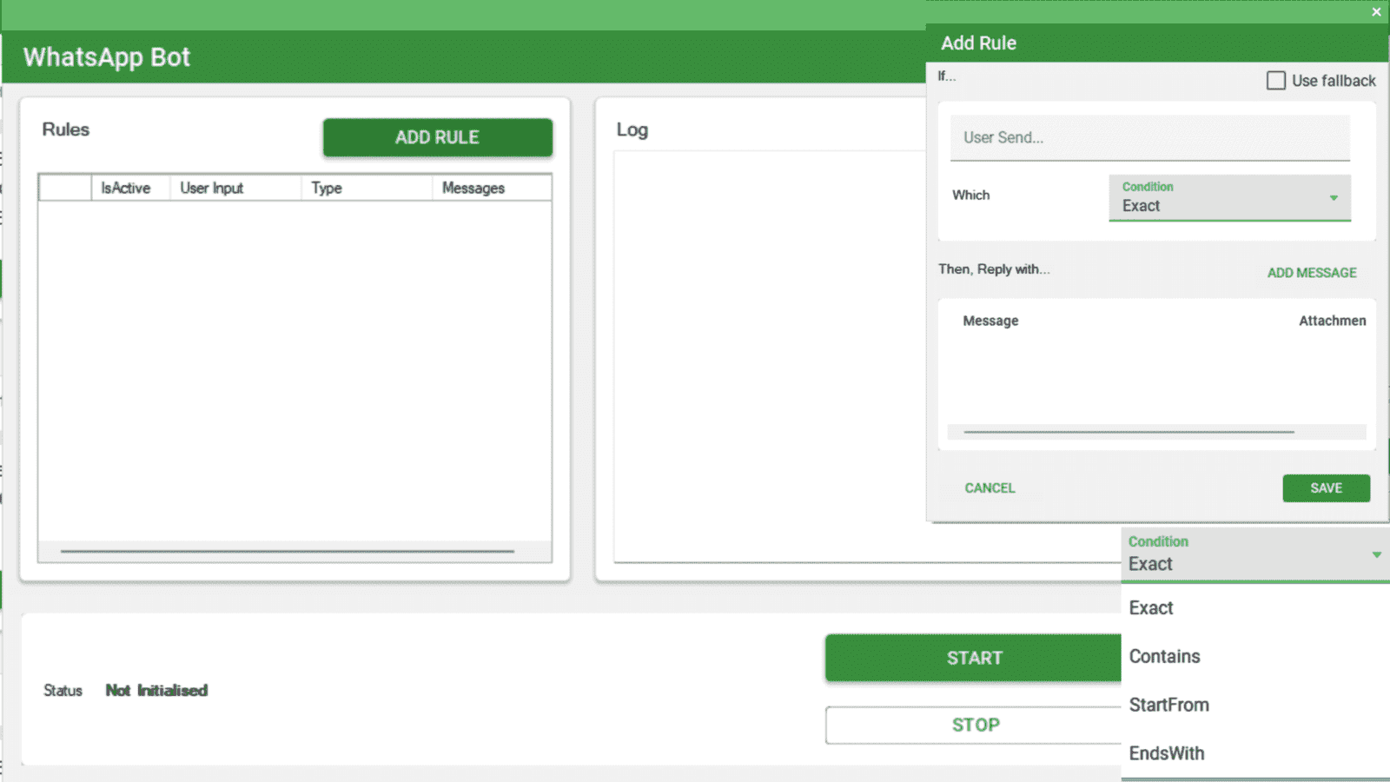Open the Condition dropdown in Add Rule
The height and width of the screenshot is (782, 1390).
pyautogui.click(x=1228, y=198)
